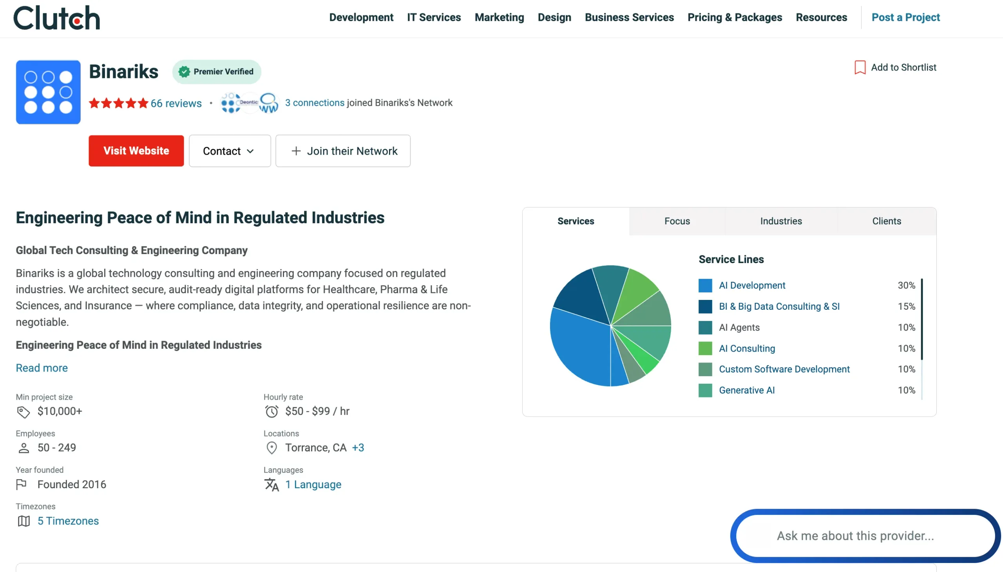This screenshot has height=572, width=1003.
Task: Click the Add to Shortlist bookmark icon
Action: coord(860,67)
